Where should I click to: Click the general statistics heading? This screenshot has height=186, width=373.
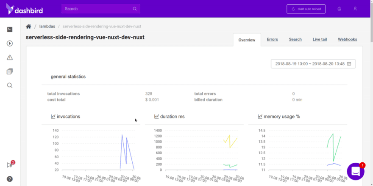pos(68,77)
